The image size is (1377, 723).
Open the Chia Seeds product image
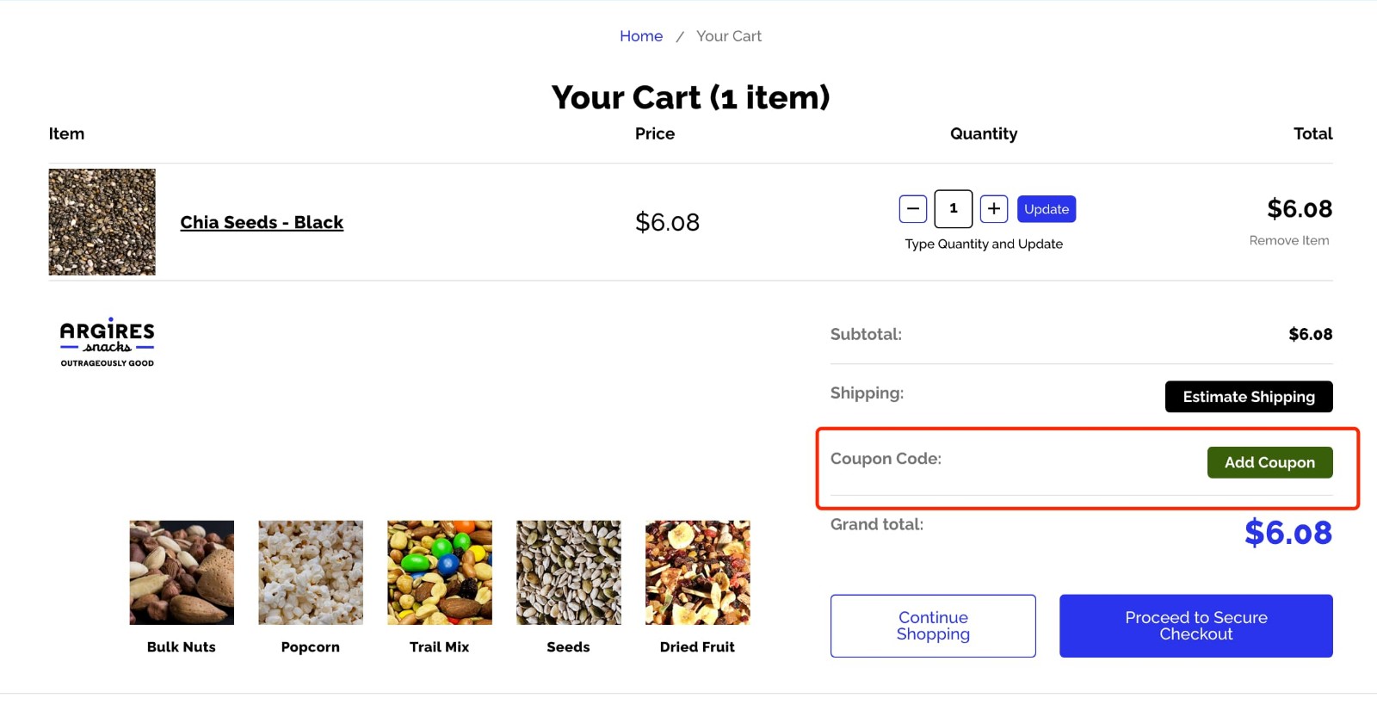click(x=102, y=221)
